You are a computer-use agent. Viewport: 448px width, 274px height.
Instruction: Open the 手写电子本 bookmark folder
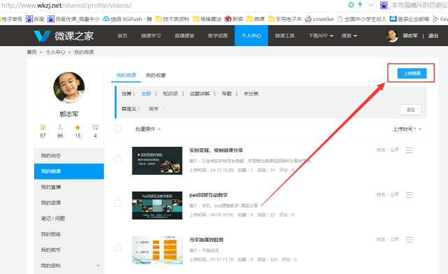click(x=285, y=19)
